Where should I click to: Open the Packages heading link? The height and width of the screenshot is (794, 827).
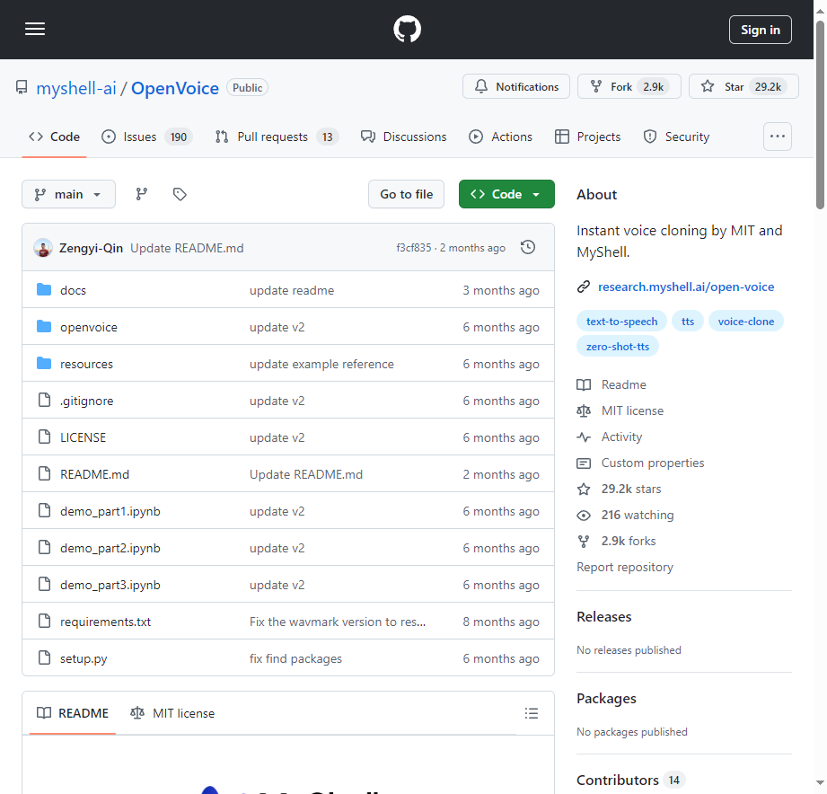606,699
